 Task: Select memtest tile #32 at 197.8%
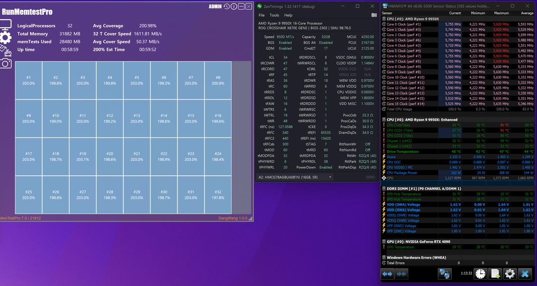pyautogui.click(x=218, y=195)
